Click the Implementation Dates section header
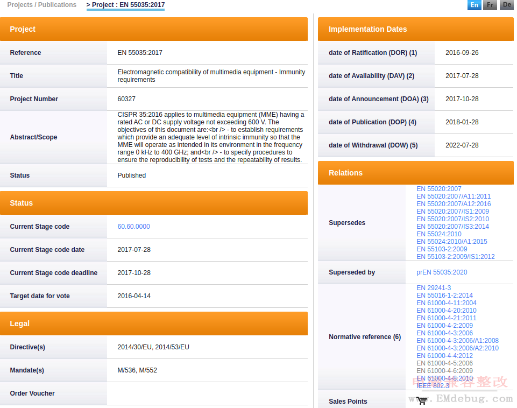 coord(415,29)
